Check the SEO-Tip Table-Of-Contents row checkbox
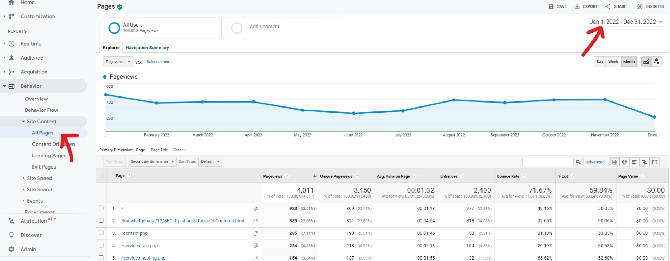 [101, 220]
